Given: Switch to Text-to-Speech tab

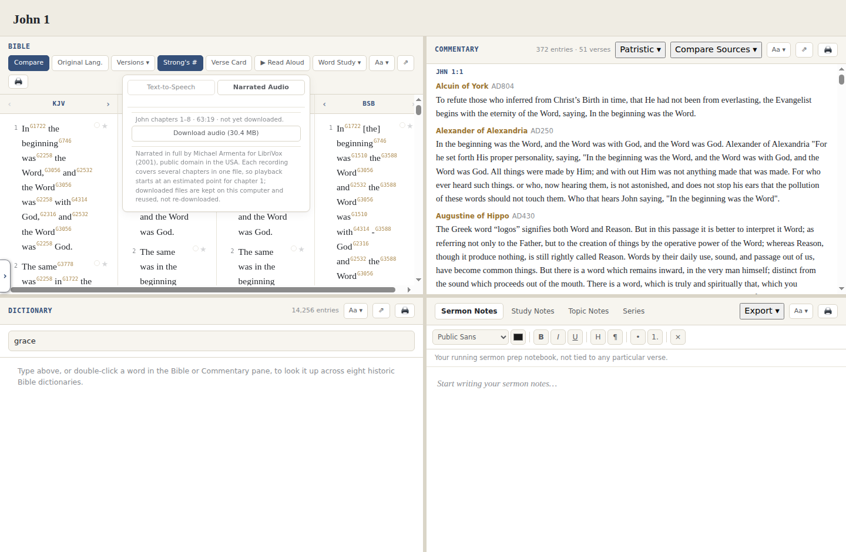Looking at the screenshot, I should coord(171,87).
